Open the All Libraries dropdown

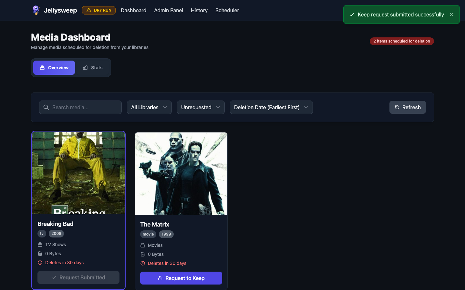149,107
